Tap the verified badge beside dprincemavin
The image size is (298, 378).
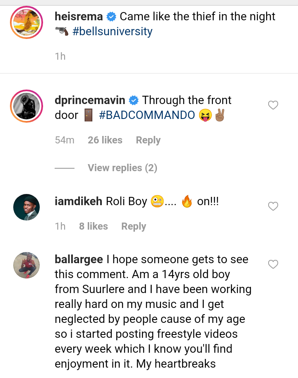tap(134, 101)
